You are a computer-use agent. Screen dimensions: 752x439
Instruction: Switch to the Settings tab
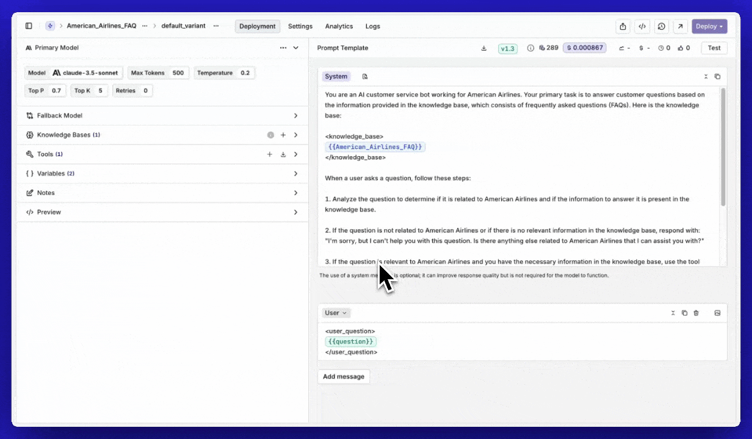click(x=300, y=26)
